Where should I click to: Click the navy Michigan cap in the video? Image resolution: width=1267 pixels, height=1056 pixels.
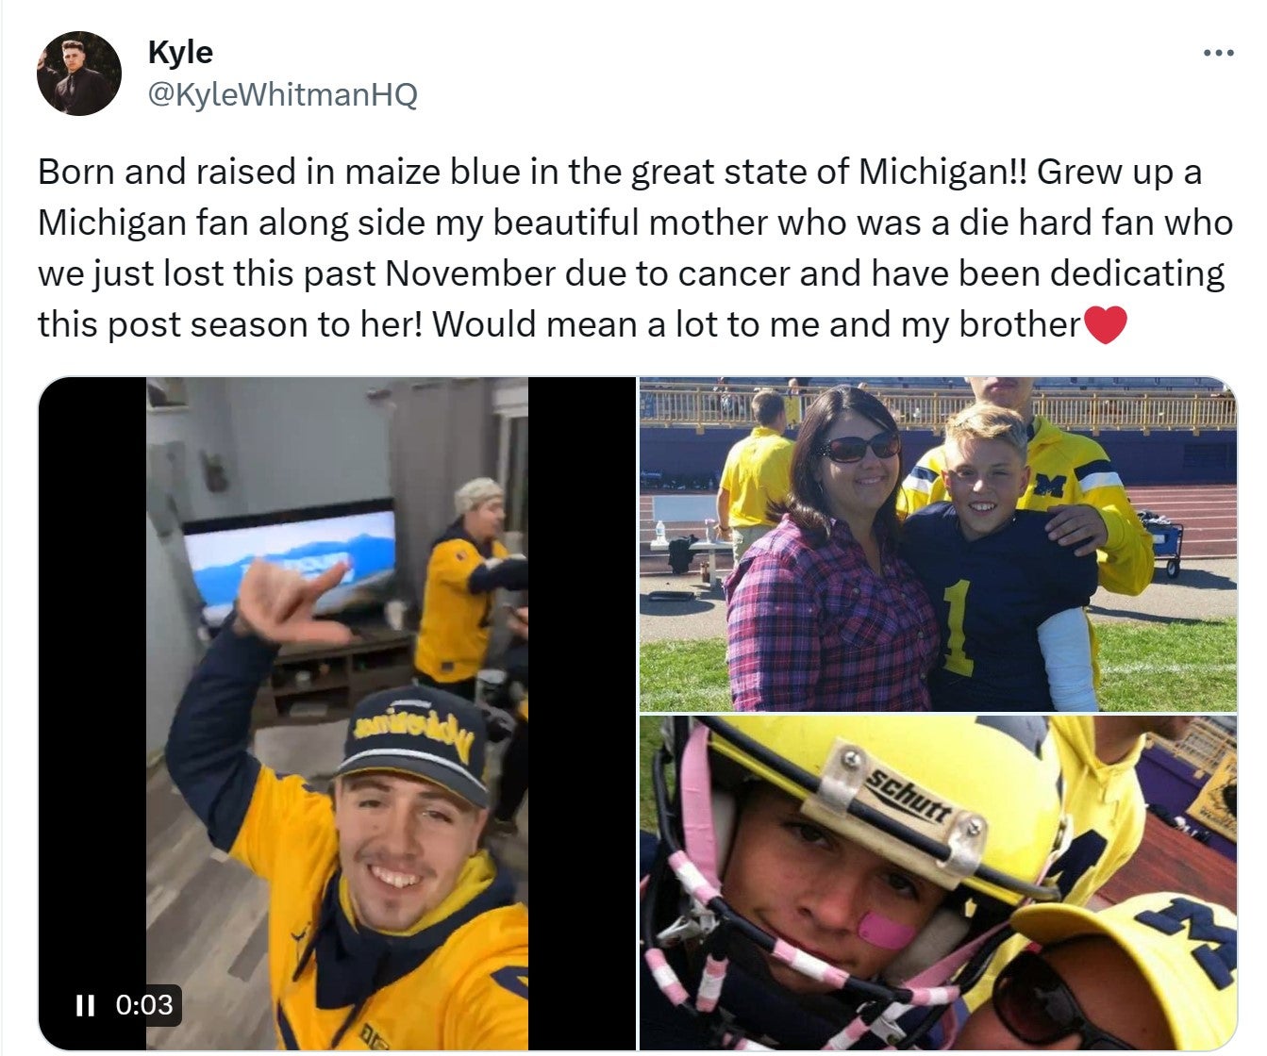[x=415, y=735]
